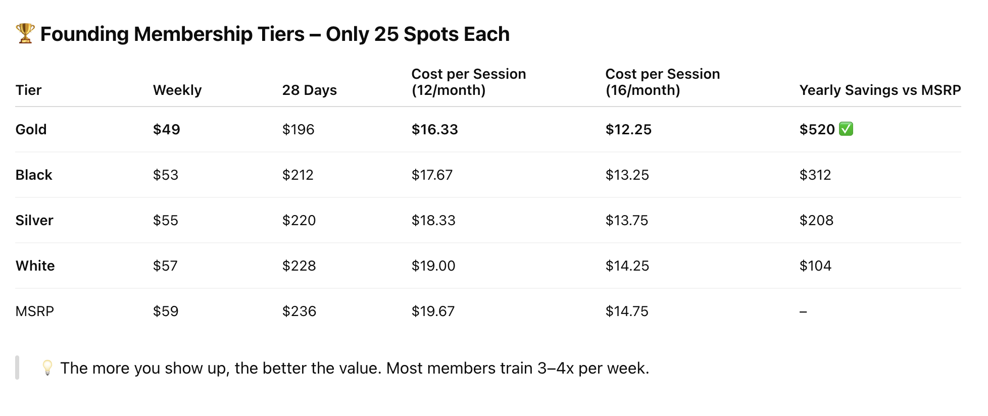Select the Black tier row label
The image size is (988, 416).
tap(34, 175)
